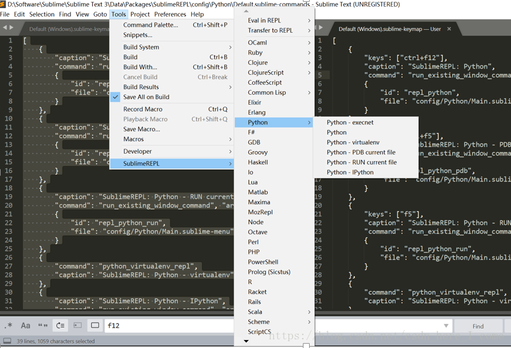Open the Edit menu
Image resolution: width=511 pixels, height=348 pixels.
(x=19, y=14)
